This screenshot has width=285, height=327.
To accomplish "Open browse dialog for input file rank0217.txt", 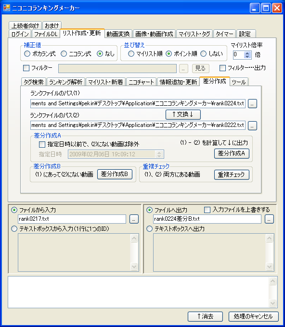I will [x=134, y=219].
